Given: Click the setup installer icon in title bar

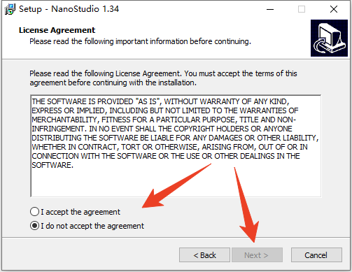Looking at the screenshot, I should [10, 9].
